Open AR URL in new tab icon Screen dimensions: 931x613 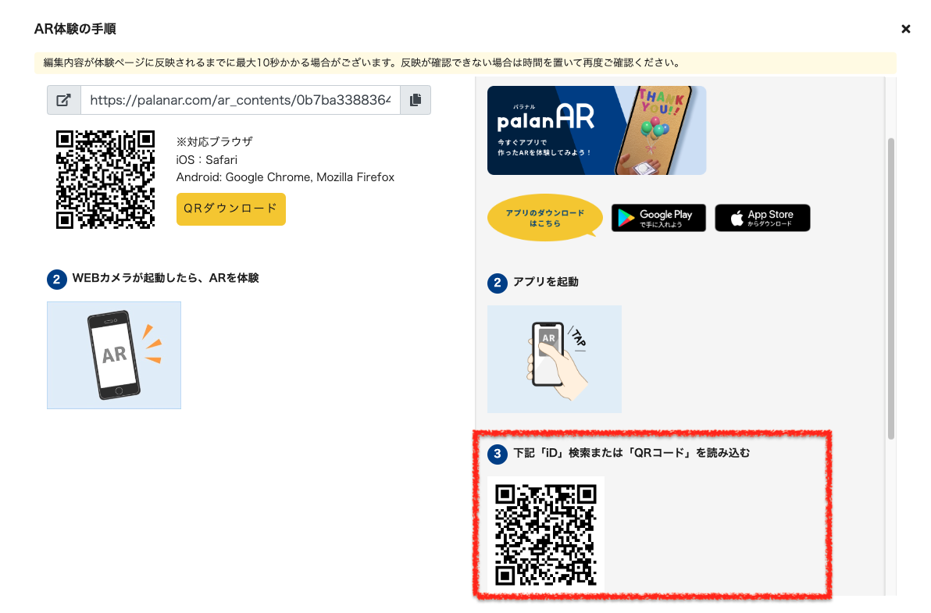coord(64,100)
